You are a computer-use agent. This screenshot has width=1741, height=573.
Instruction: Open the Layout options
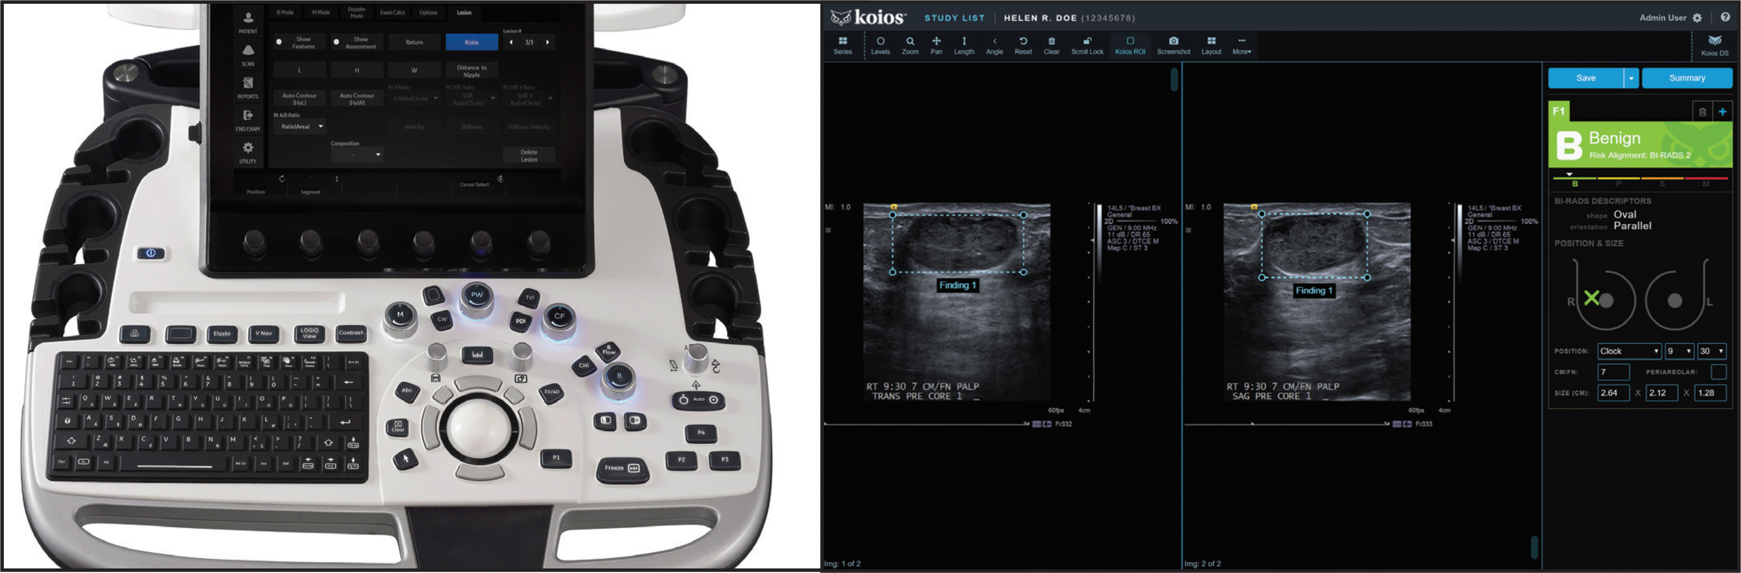point(1211,45)
